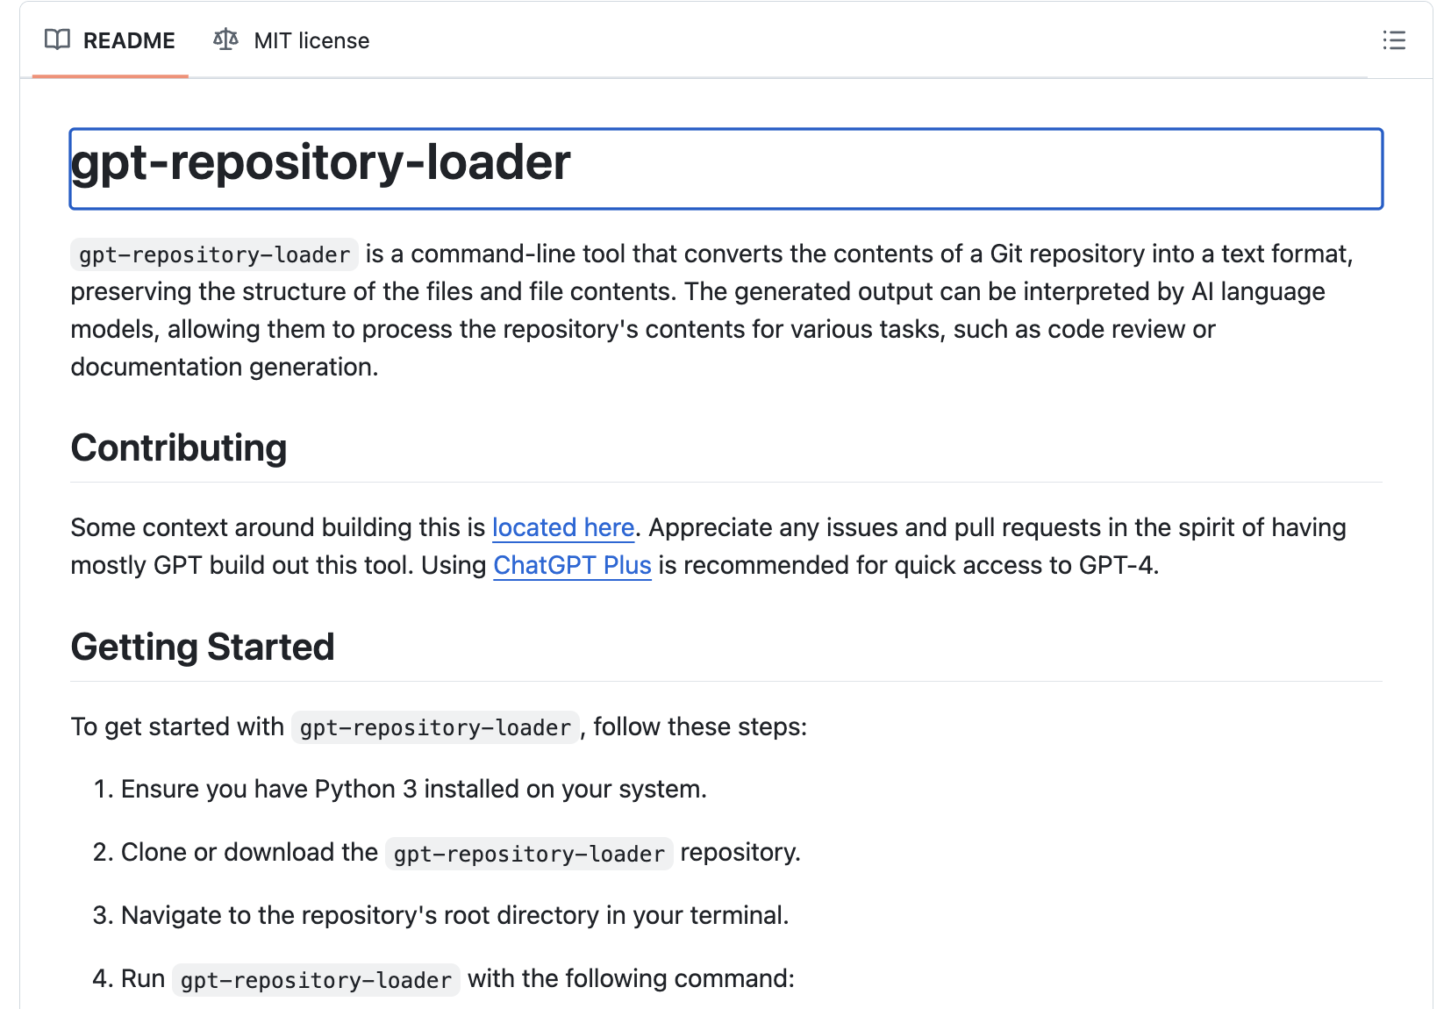Click the code chip after 'get started with'
The height and width of the screenshot is (1009, 1451).
pyautogui.click(x=433, y=727)
